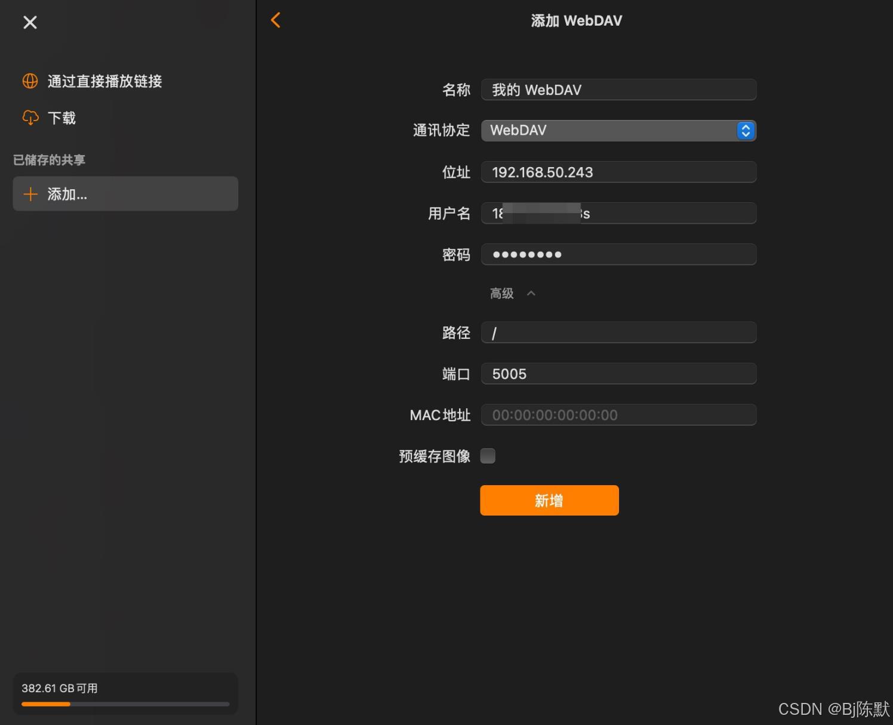The image size is (893, 725).
Task: Click the 名称 field showing 我的 WebDAV
Action: [619, 90]
